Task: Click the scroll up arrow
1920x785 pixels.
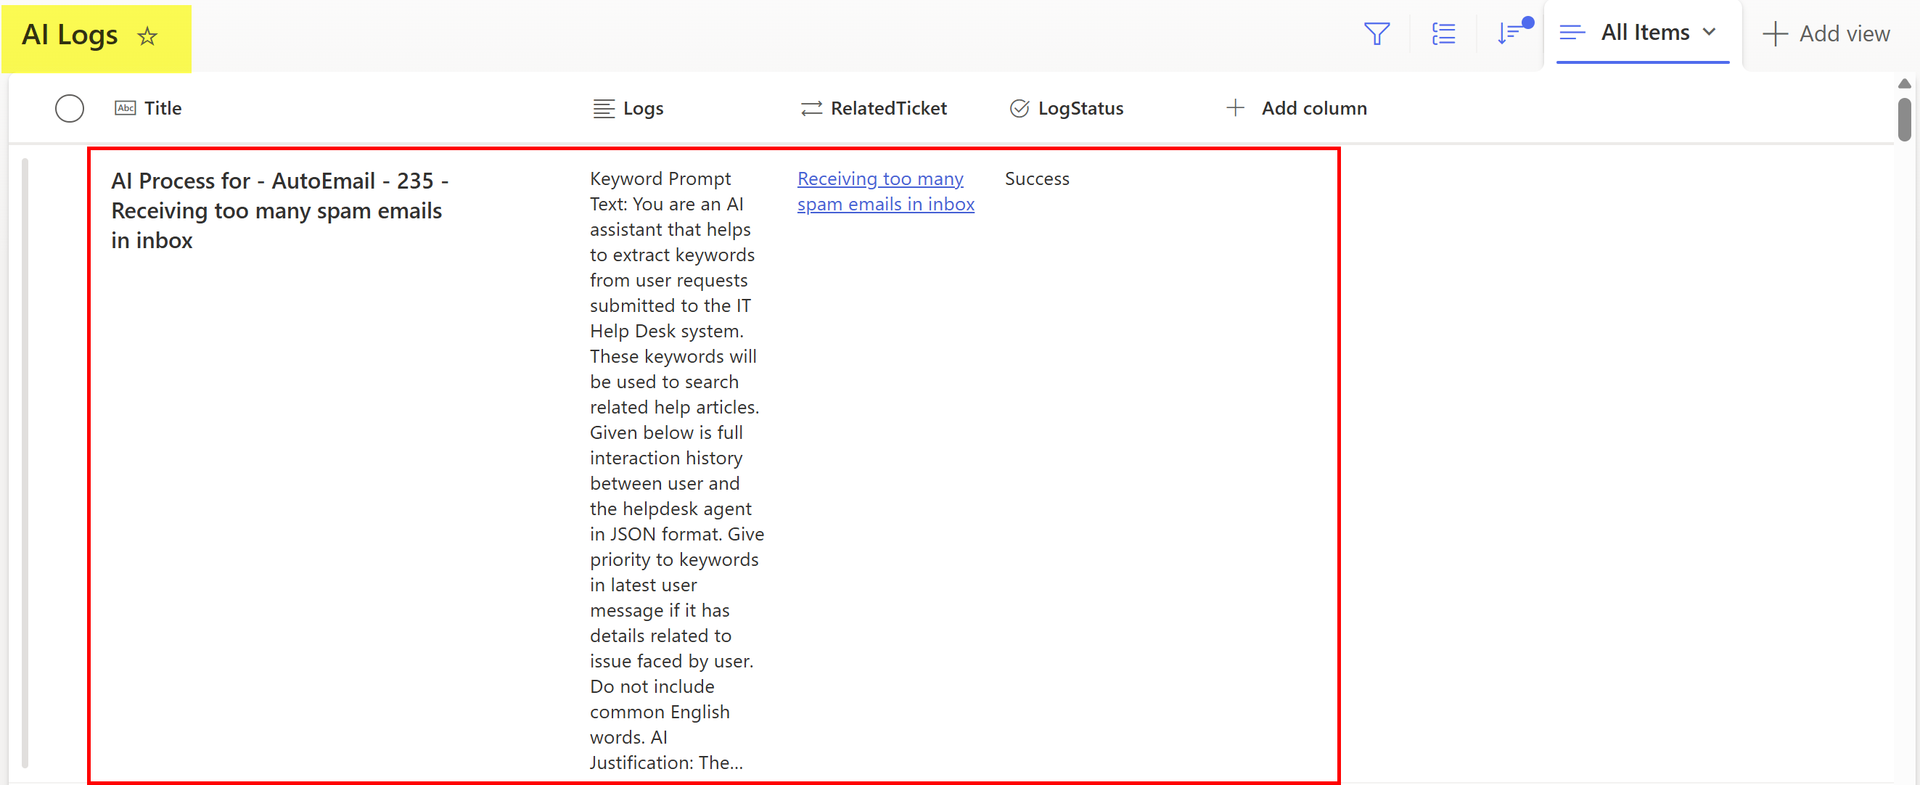Action: [x=1904, y=83]
